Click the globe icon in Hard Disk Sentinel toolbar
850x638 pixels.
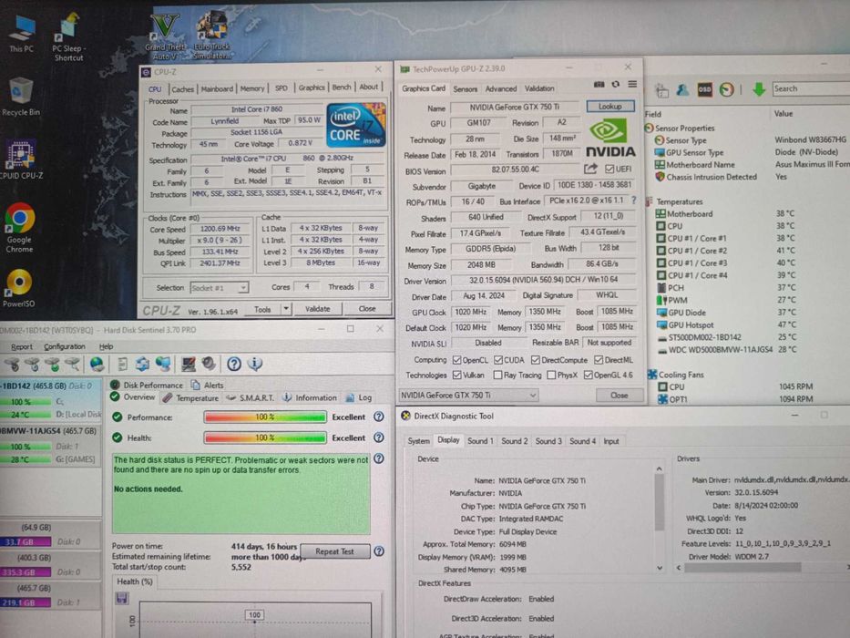(x=97, y=364)
